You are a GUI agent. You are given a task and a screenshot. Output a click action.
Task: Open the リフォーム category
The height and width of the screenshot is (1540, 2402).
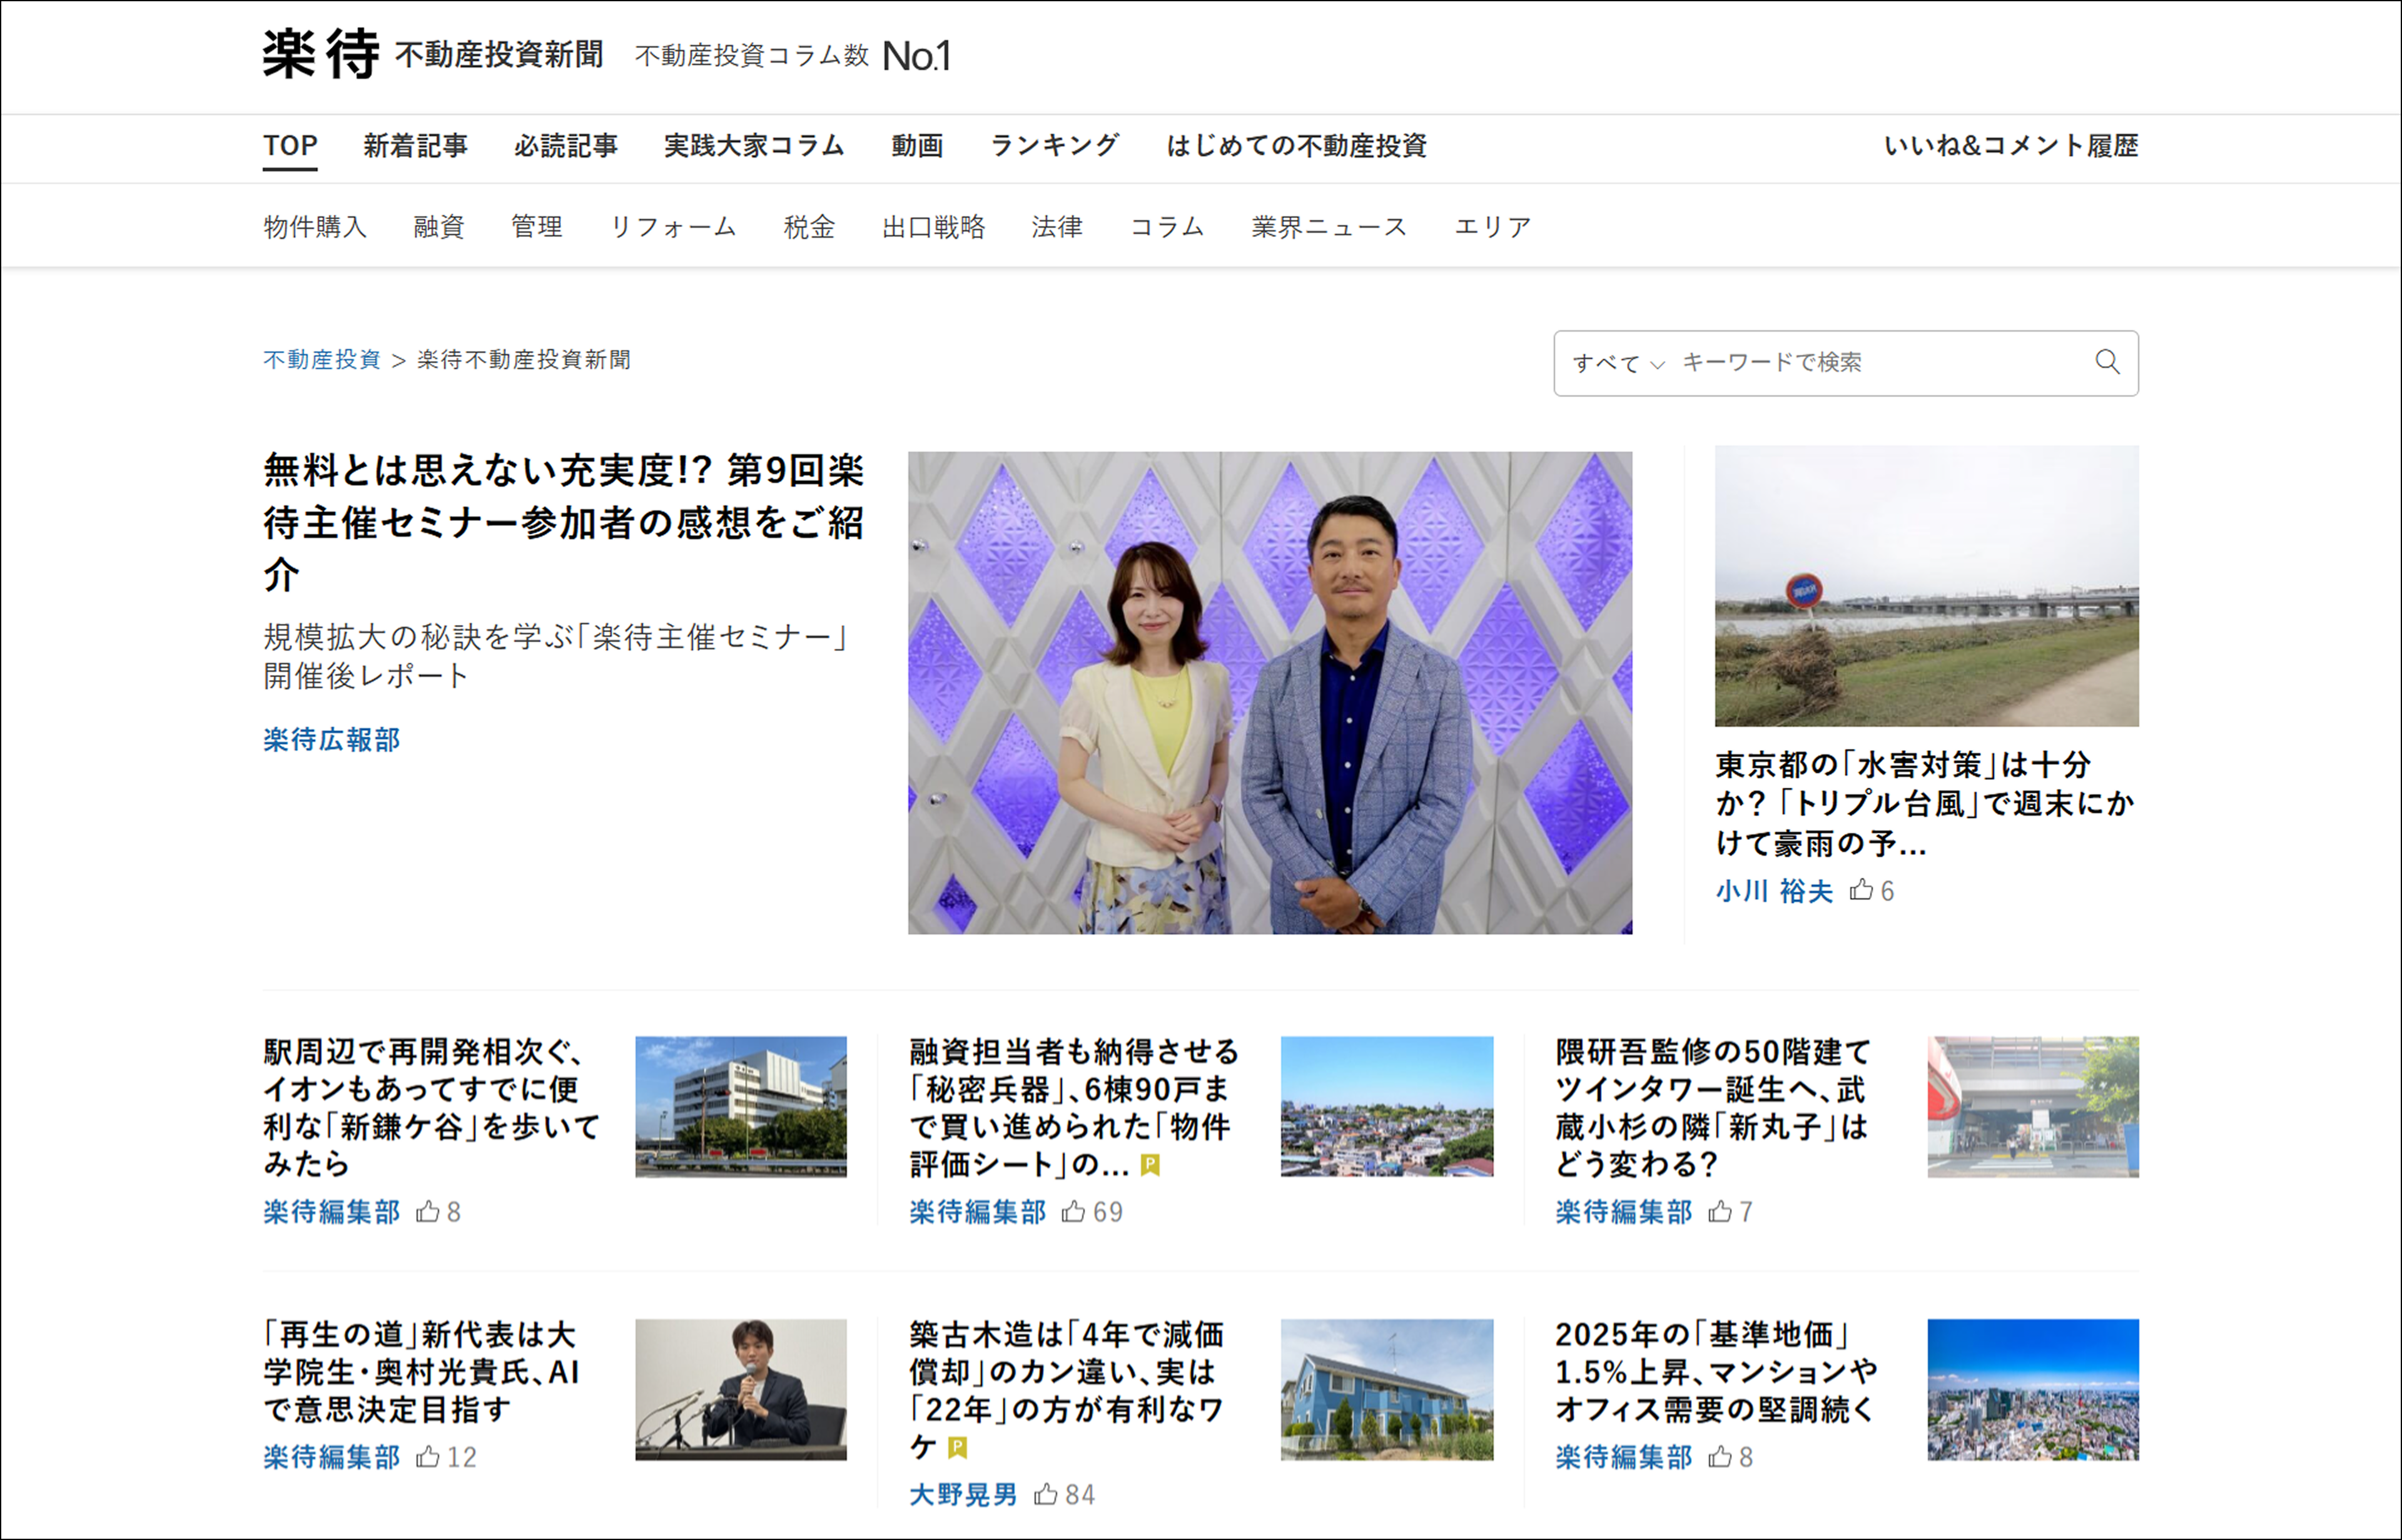[673, 227]
